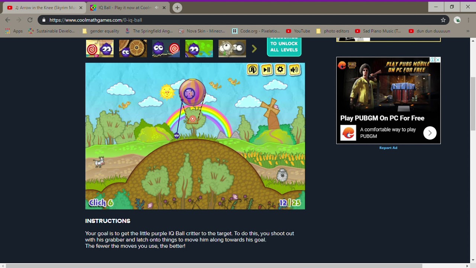Click the INSTRUCTIONS heading text
The image size is (476, 268).
(108, 221)
